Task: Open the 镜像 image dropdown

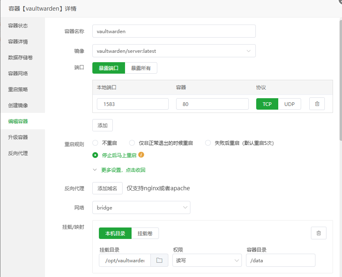Action: coord(174,51)
